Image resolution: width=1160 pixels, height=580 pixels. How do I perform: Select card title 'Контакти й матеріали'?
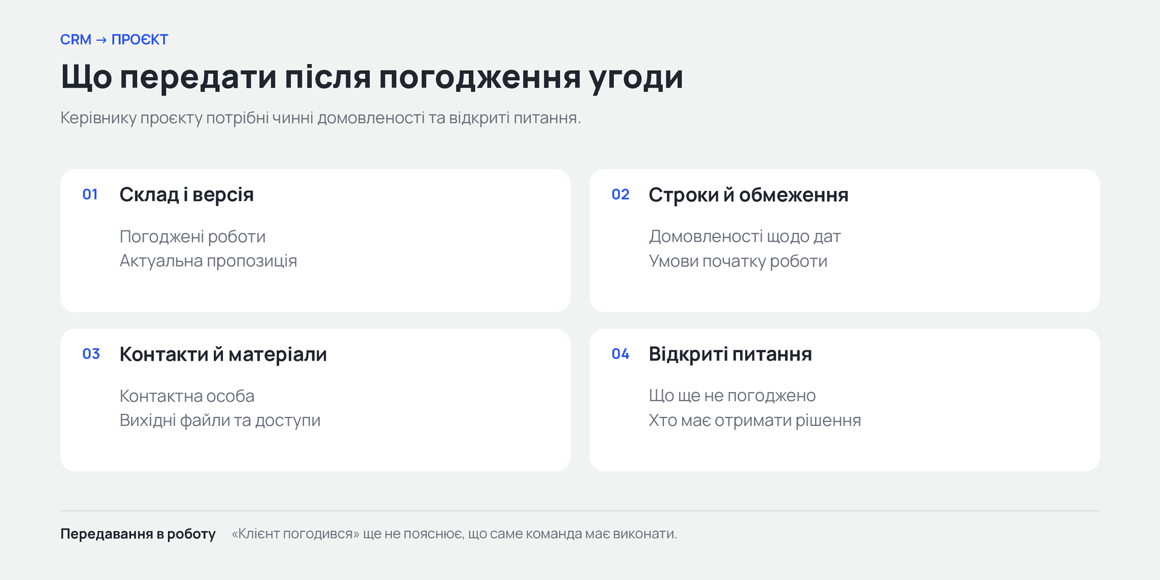tap(224, 354)
